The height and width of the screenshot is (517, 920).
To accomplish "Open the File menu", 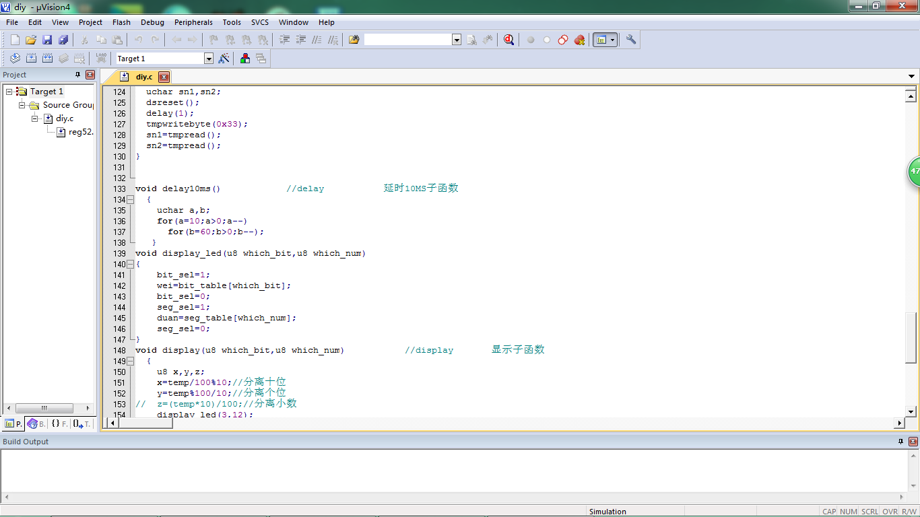I will [12, 22].
